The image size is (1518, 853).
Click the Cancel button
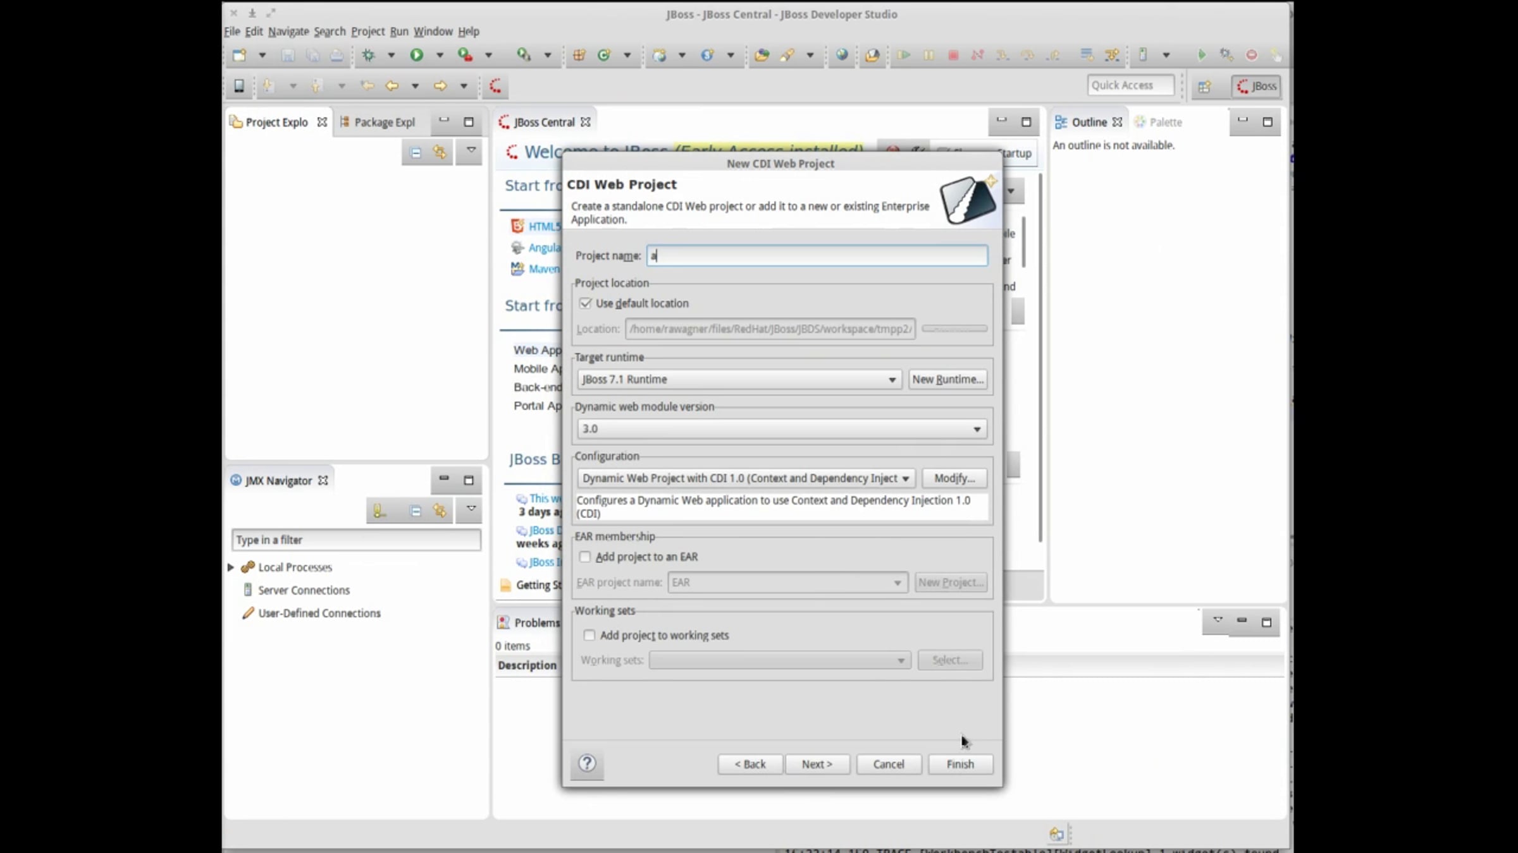(x=889, y=764)
